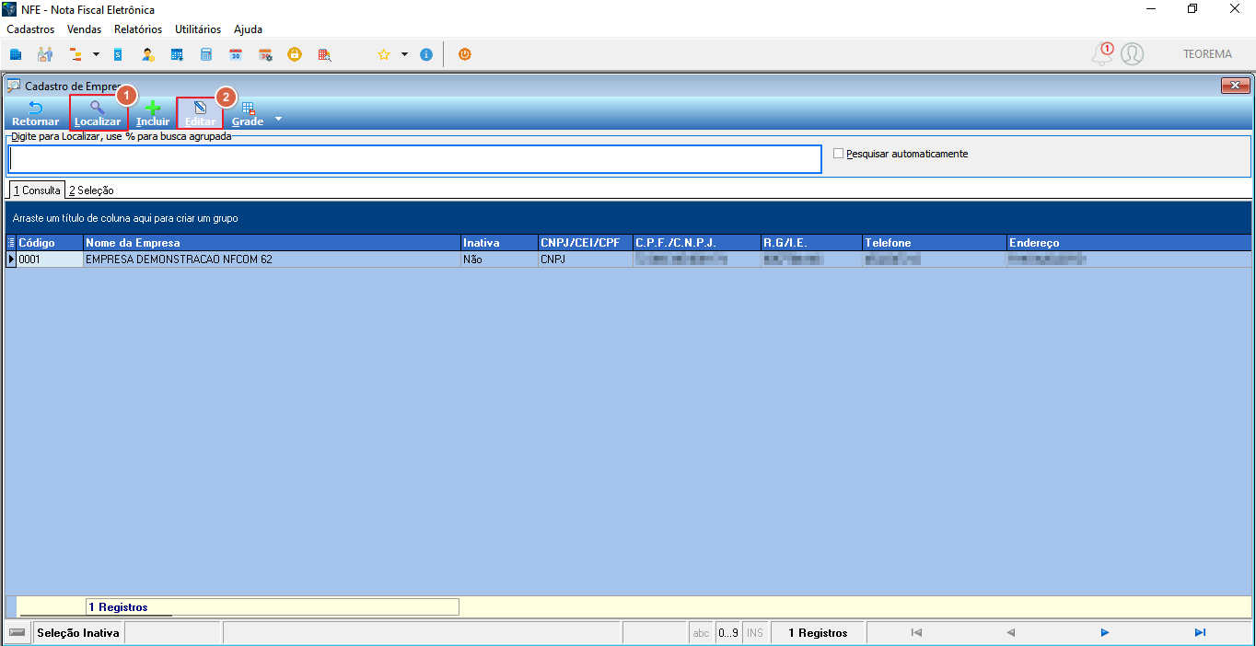
Task: Focus the Localizar search text field
Action: [414, 159]
